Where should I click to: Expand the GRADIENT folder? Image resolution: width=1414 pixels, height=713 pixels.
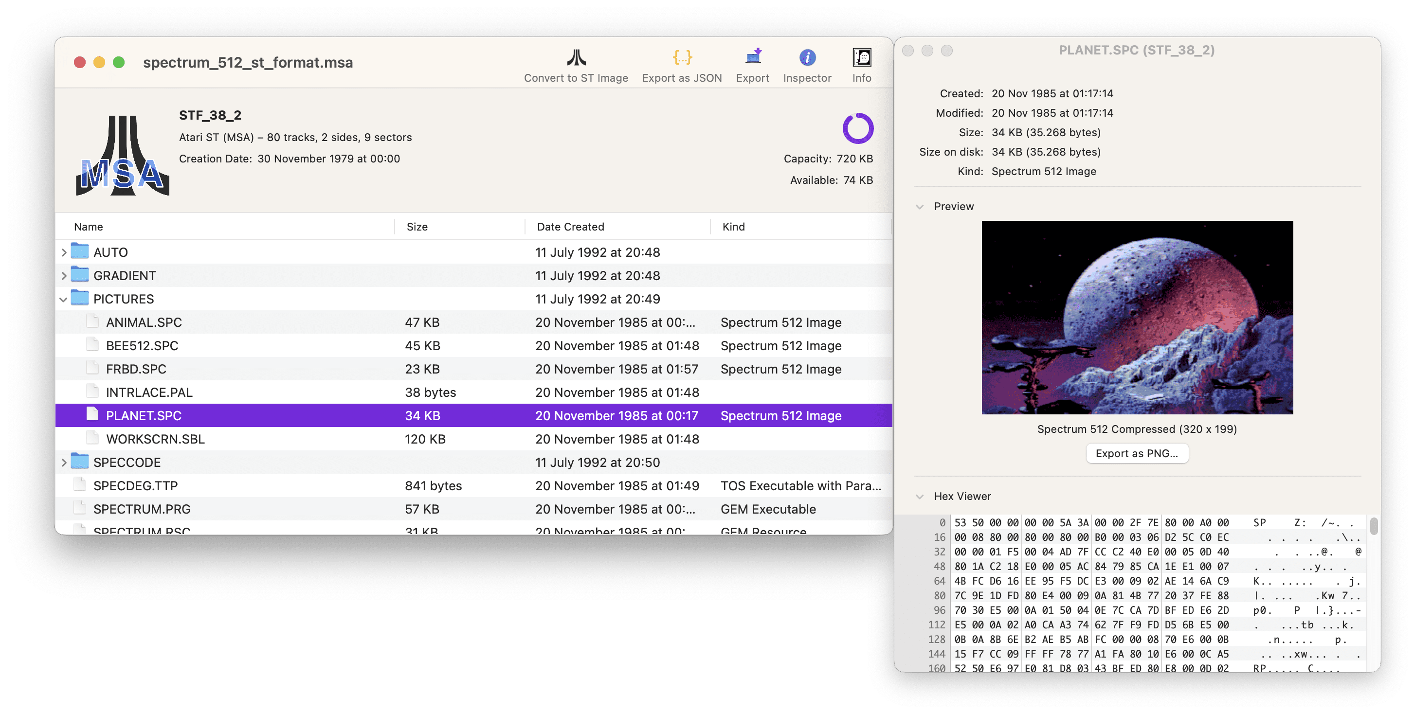coord(64,275)
